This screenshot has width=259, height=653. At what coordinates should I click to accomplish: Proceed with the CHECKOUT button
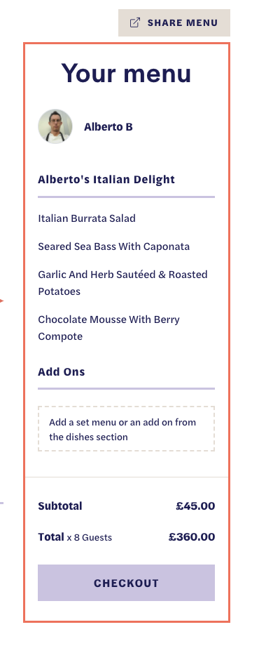pos(126,583)
